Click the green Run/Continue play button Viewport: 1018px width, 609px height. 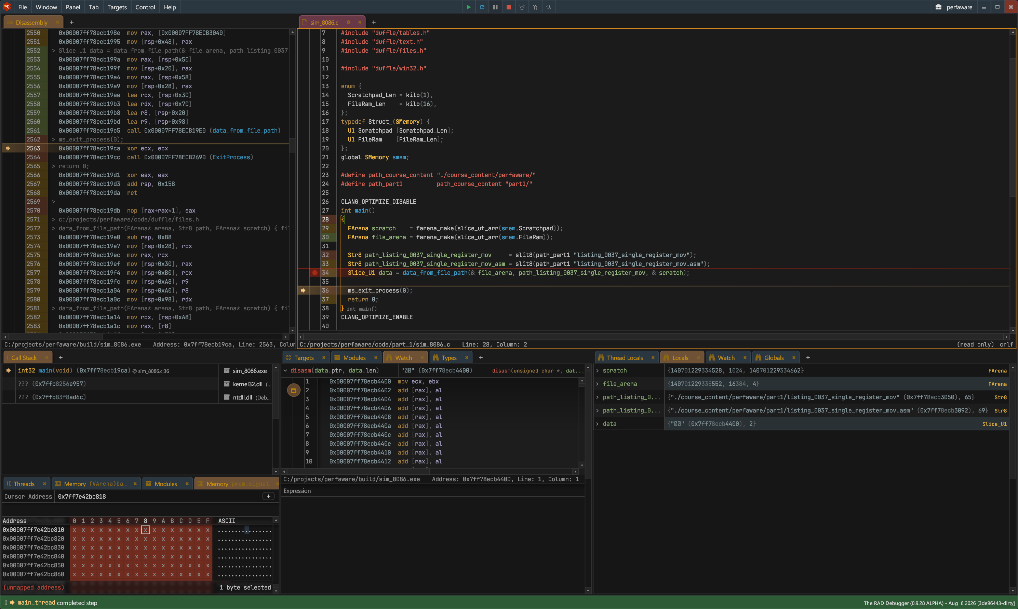coord(468,7)
